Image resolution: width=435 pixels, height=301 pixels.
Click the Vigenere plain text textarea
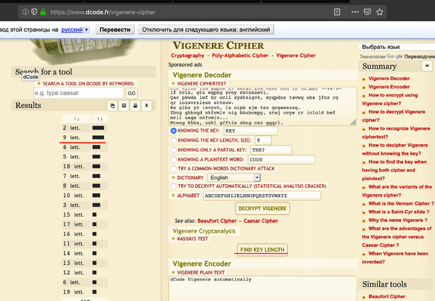point(262,288)
